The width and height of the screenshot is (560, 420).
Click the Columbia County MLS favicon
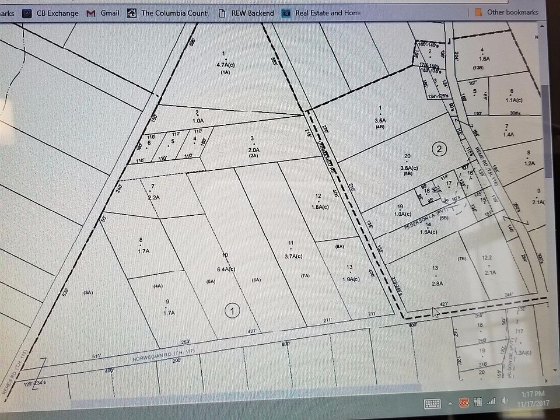click(132, 13)
